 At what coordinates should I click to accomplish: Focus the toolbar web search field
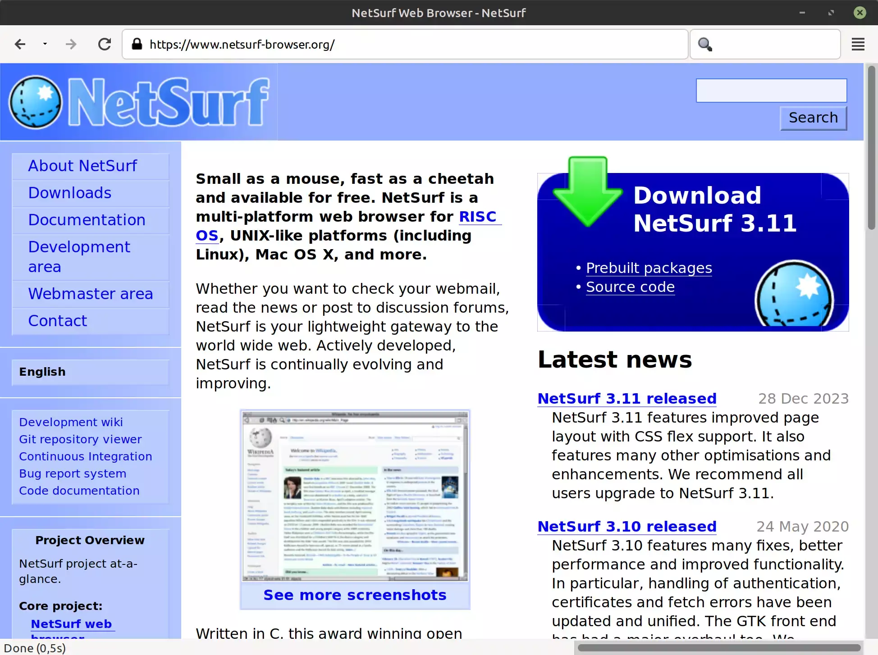point(765,44)
